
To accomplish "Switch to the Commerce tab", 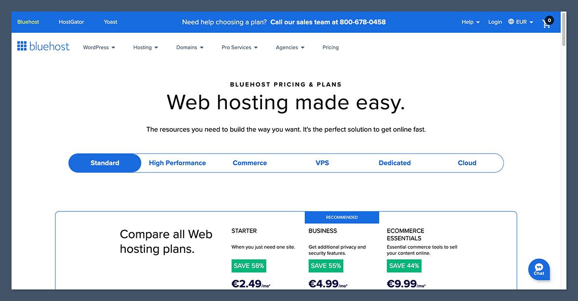I will (x=250, y=163).
